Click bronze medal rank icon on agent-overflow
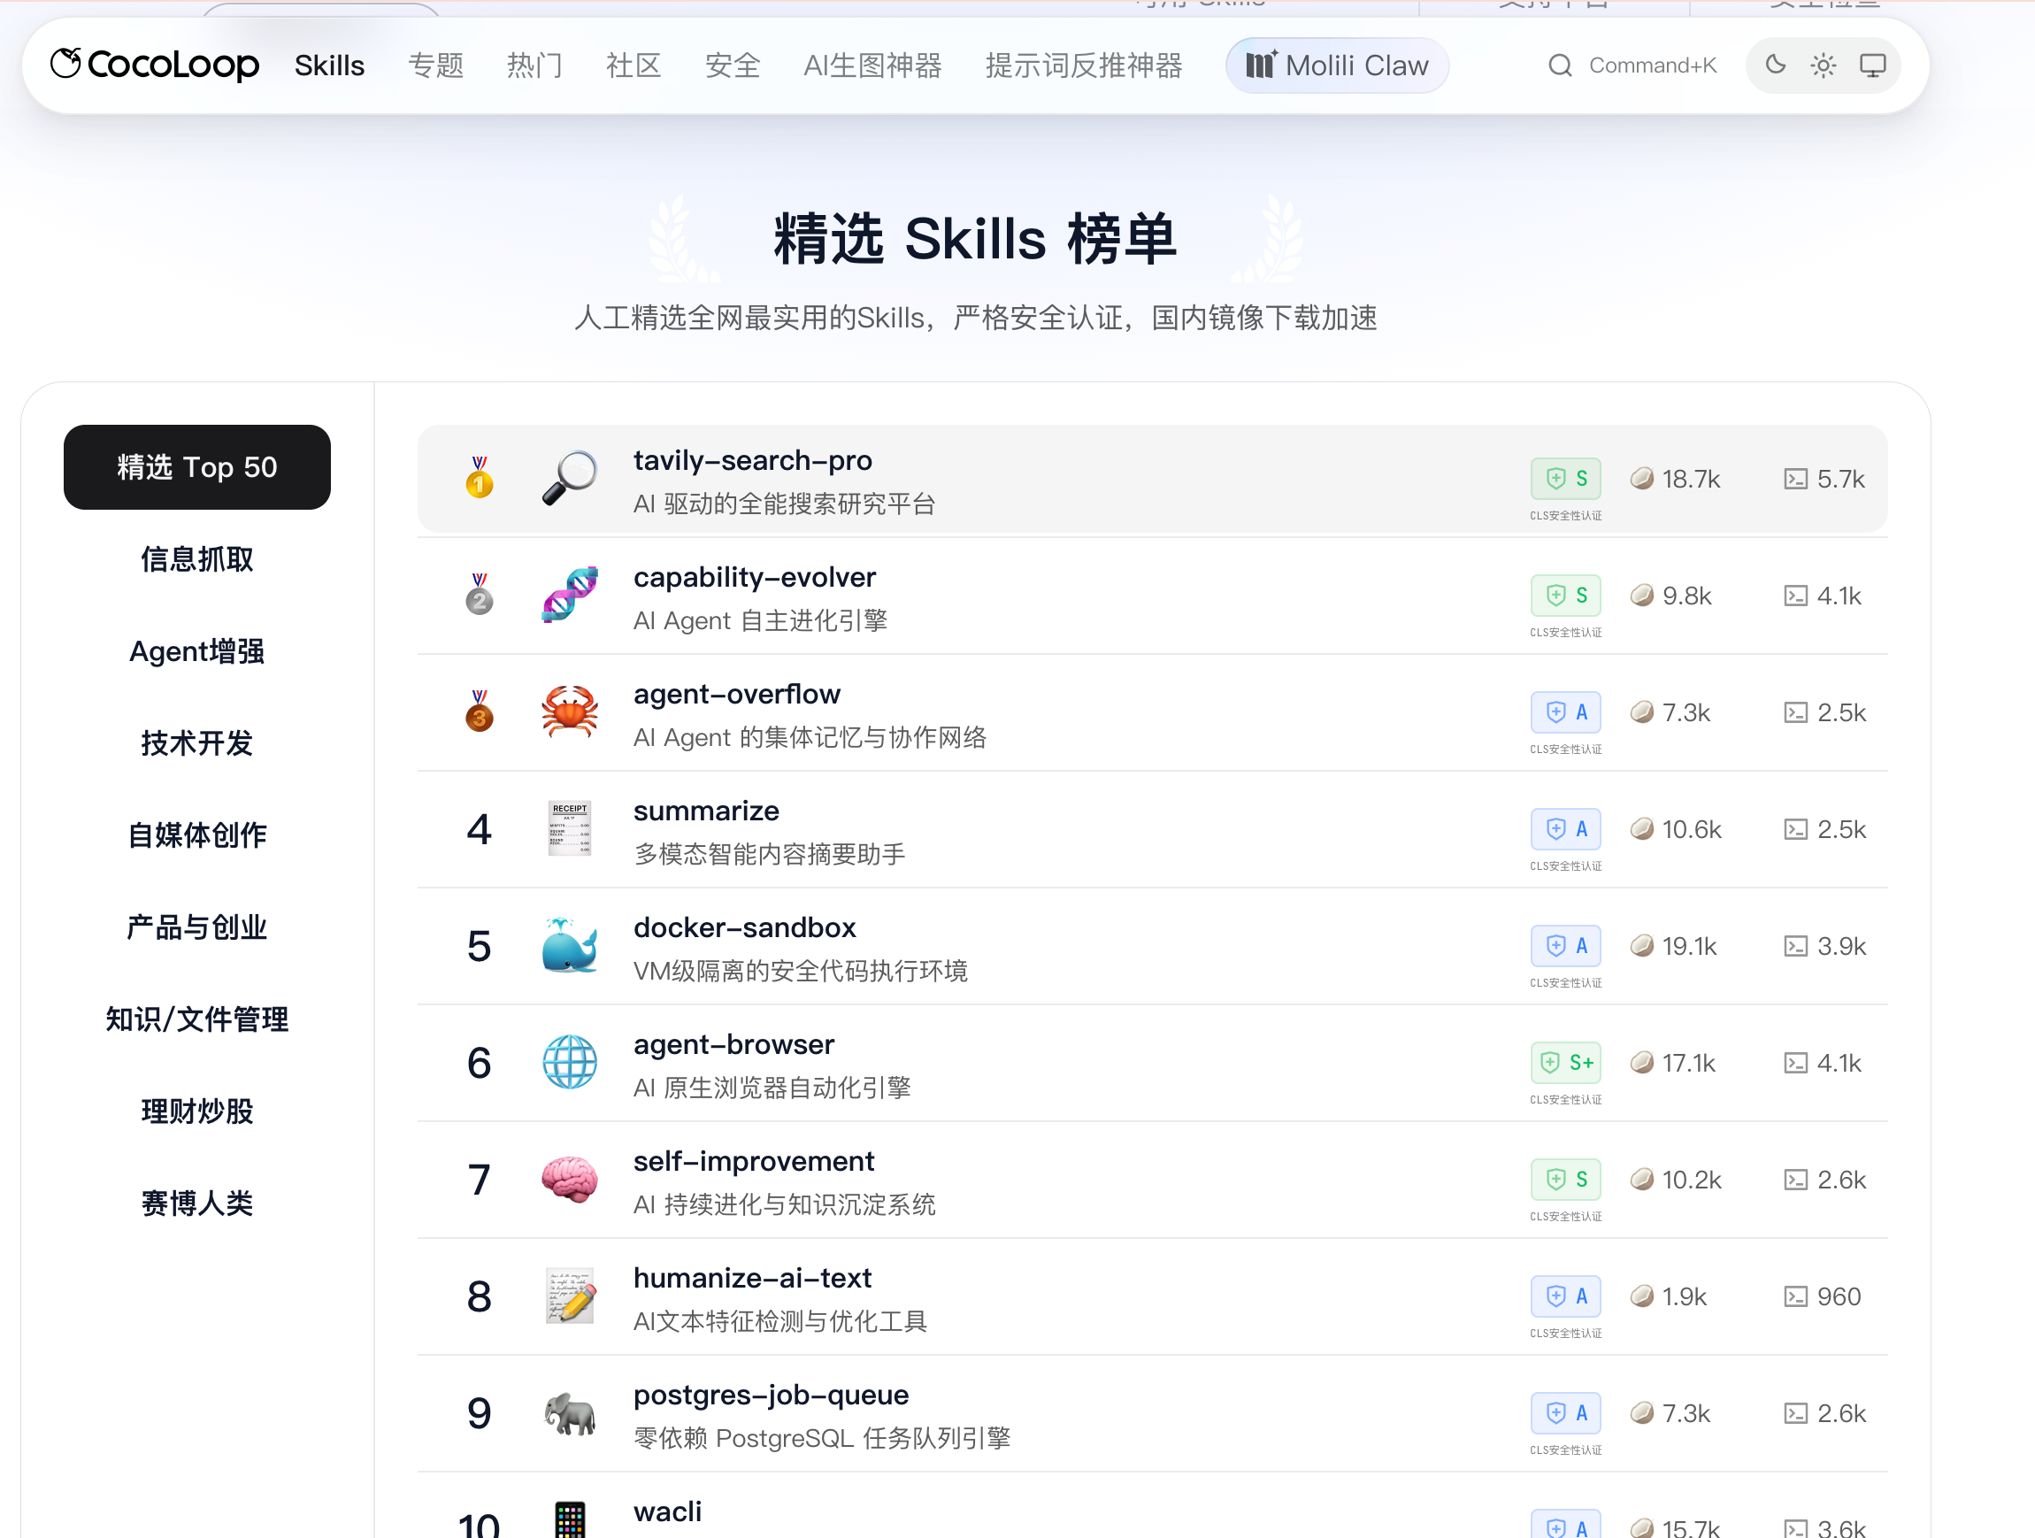 pos(480,710)
